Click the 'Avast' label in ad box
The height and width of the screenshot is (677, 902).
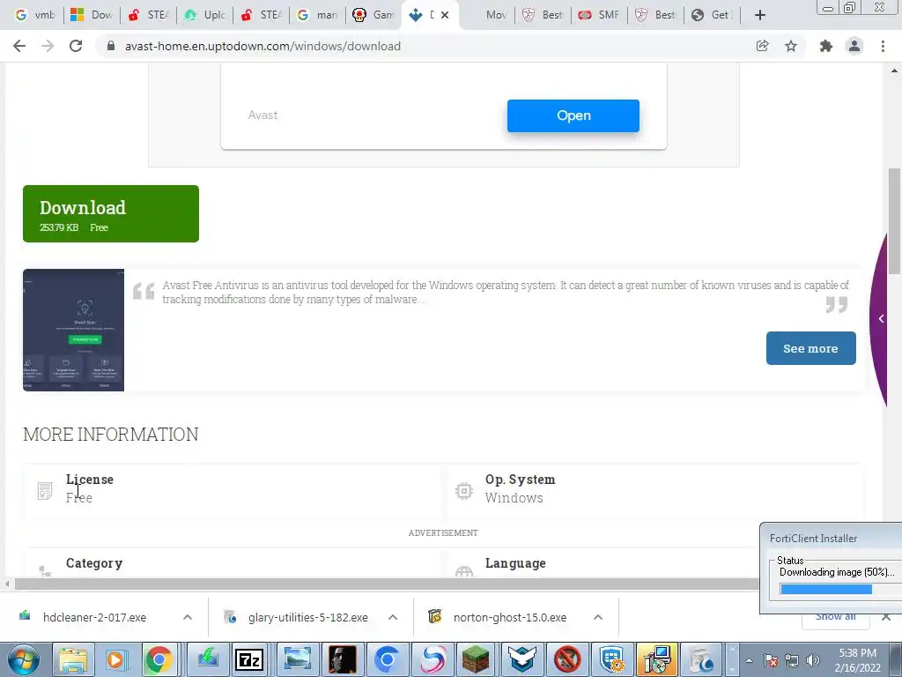(262, 115)
